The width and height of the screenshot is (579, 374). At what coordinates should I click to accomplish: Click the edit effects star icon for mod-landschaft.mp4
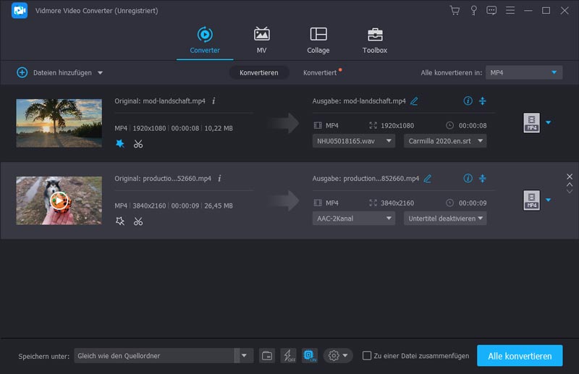(120, 144)
